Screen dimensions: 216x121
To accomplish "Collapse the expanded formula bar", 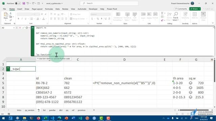I will pyautogui.click(x=213, y=28).
